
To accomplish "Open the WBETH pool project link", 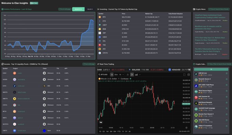I will pos(24,99).
